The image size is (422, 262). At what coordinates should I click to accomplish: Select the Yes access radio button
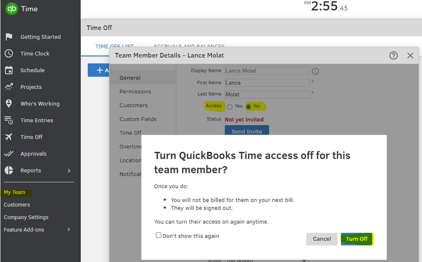(x=229, y=107)
